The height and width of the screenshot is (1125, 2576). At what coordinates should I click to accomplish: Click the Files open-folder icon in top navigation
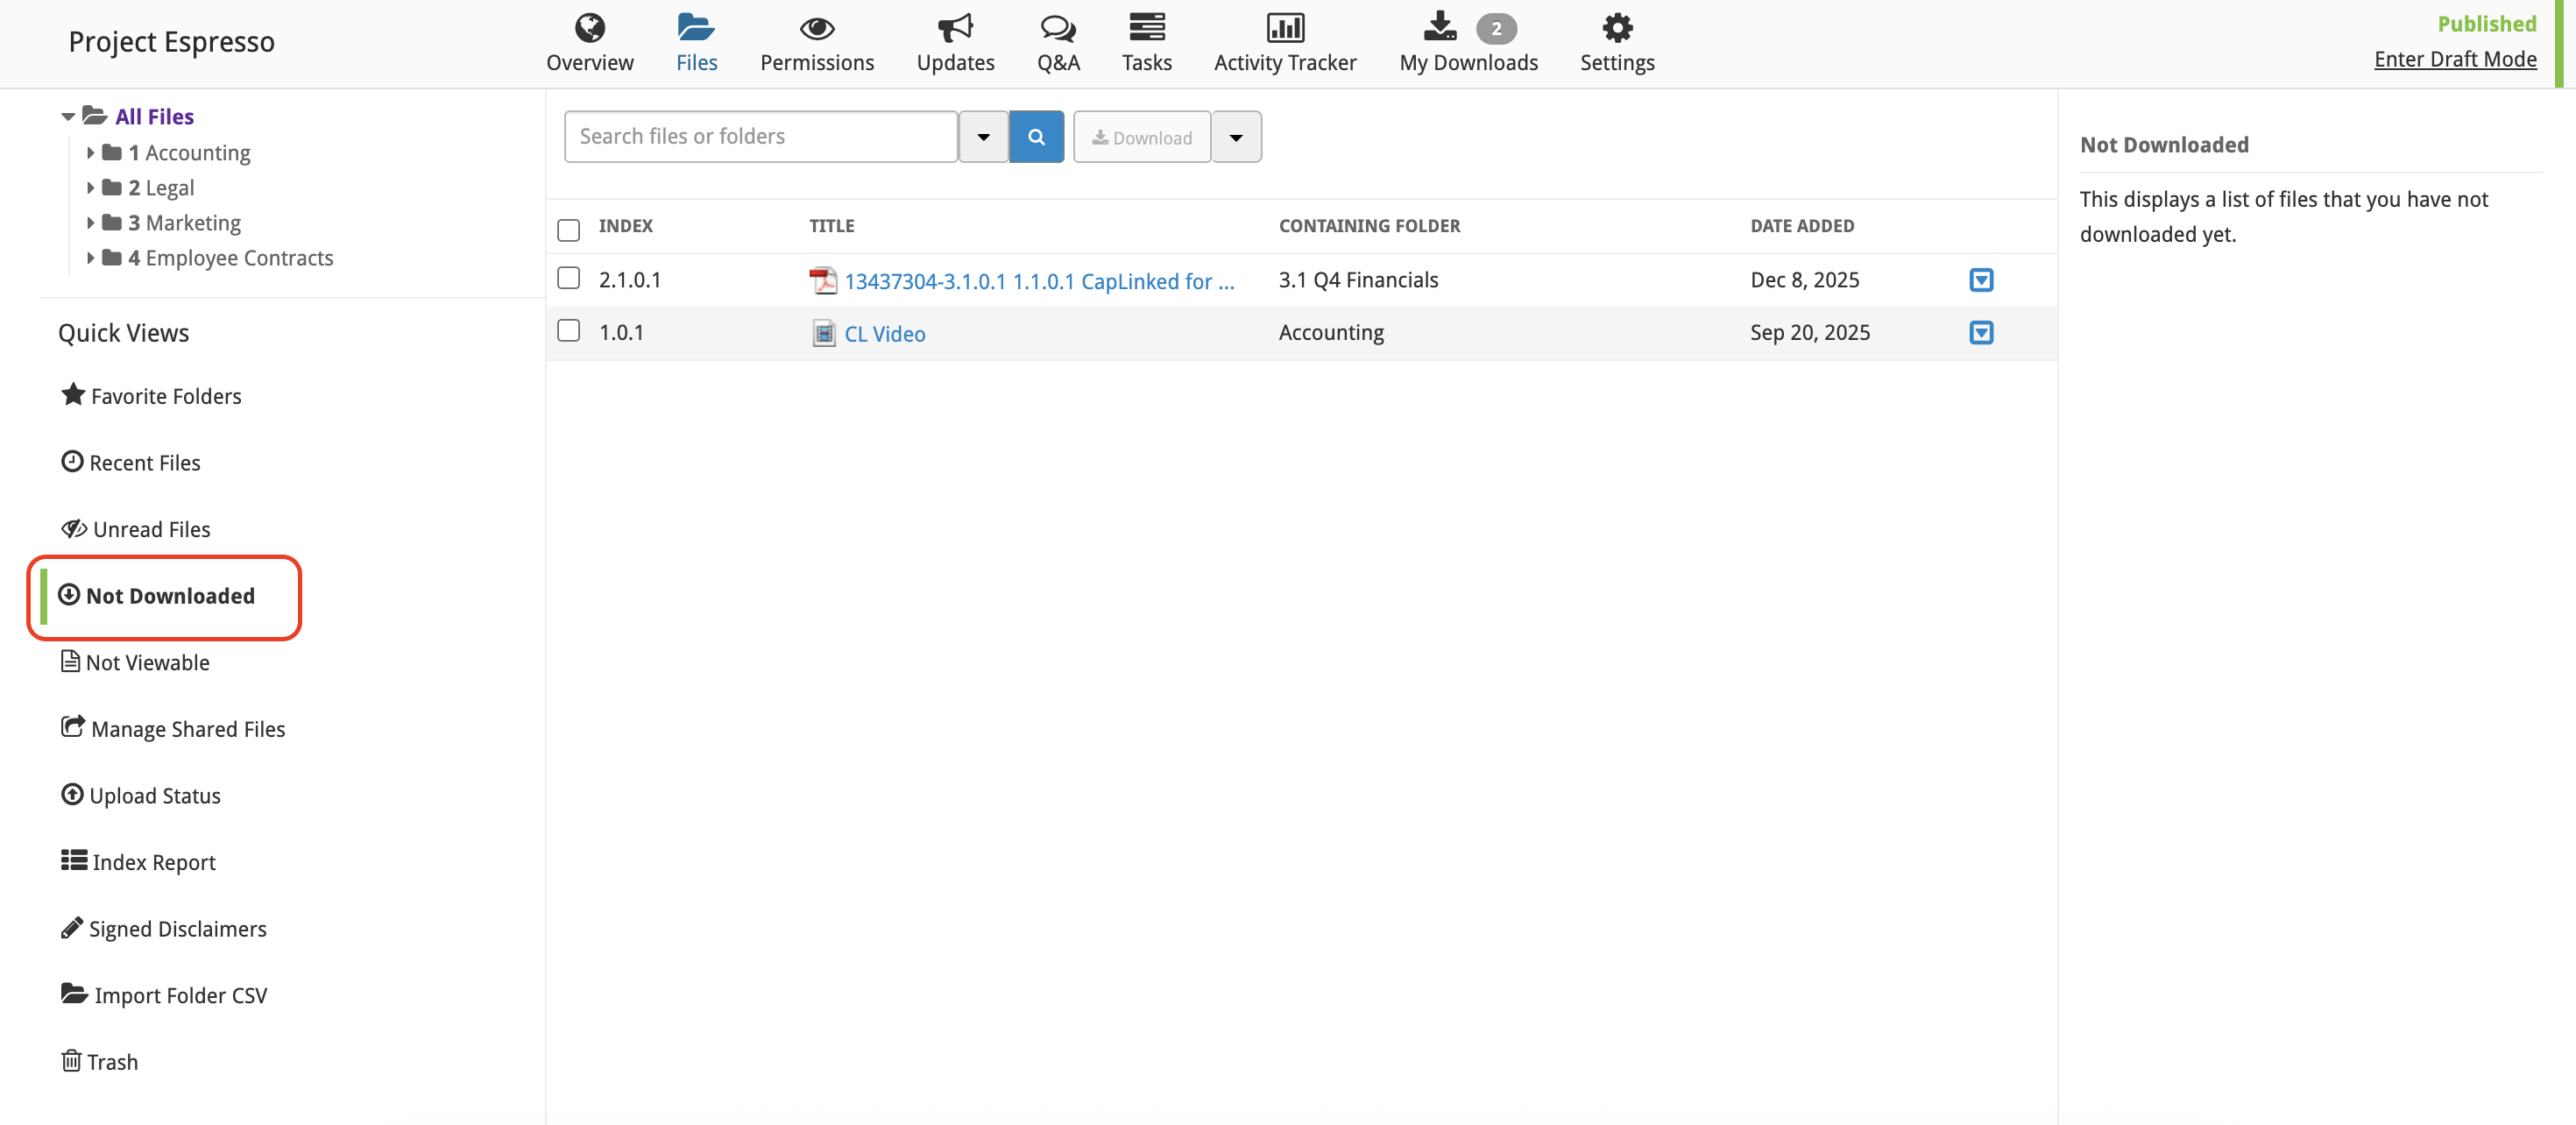pos(695,26)
